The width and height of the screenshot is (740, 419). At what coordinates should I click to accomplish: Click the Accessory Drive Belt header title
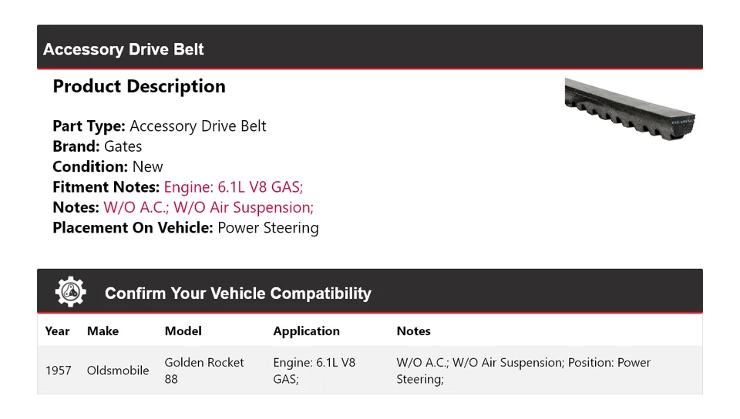tap(123, 49)
